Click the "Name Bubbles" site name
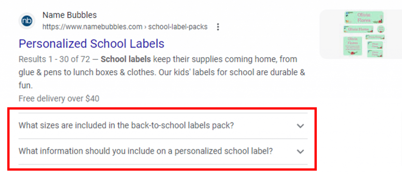 pos(69,15)
